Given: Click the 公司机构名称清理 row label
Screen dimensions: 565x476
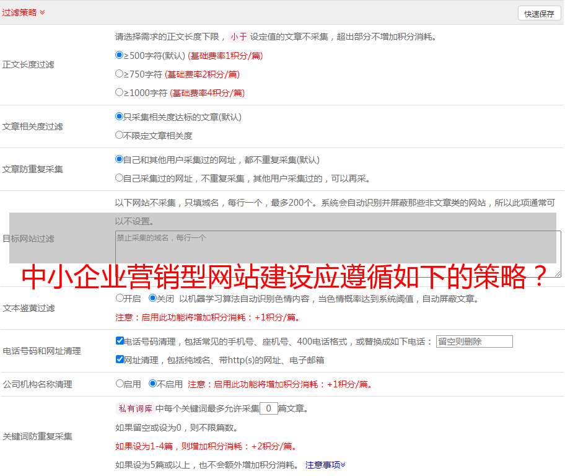Looking at the screenshot, I should [x=37, y=384].
